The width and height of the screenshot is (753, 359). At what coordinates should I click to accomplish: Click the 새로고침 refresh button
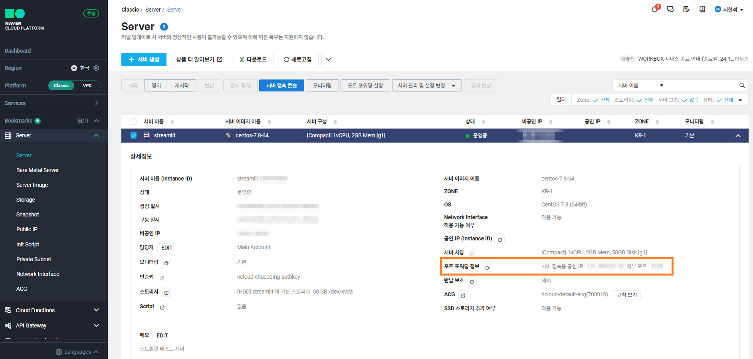click(x=297, y=60)
